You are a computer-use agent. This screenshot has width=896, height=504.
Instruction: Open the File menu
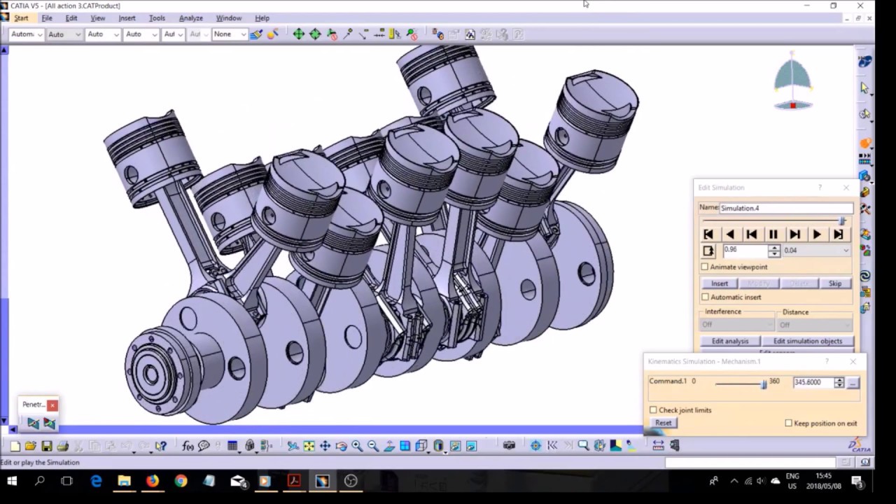[47, 18]
